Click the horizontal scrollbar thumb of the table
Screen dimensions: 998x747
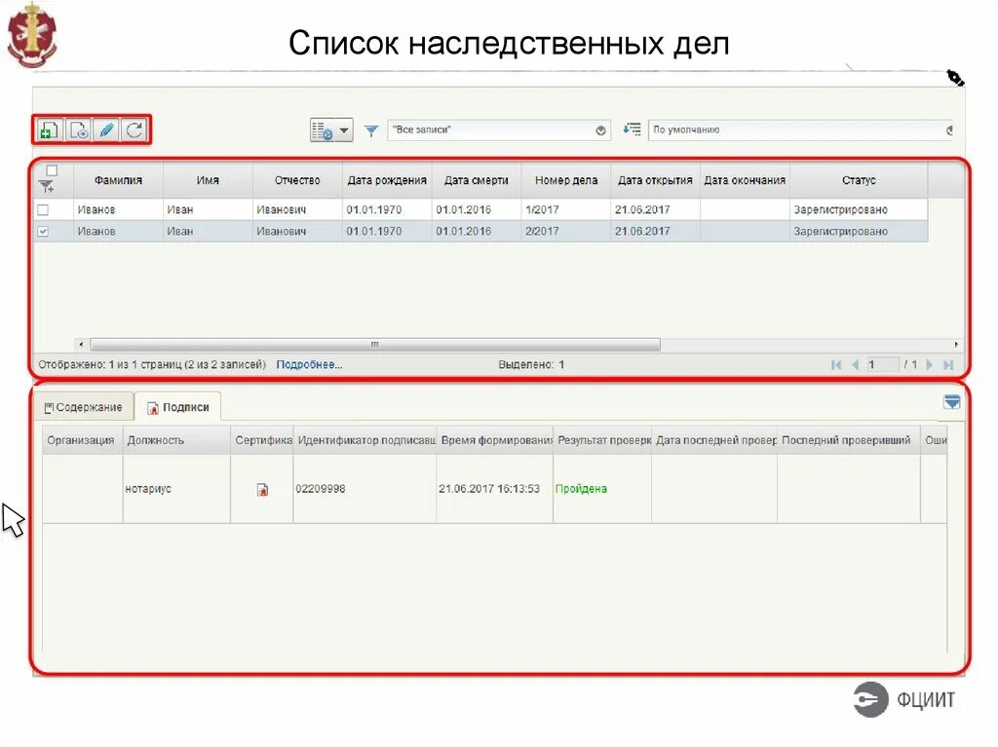(375, 344)
